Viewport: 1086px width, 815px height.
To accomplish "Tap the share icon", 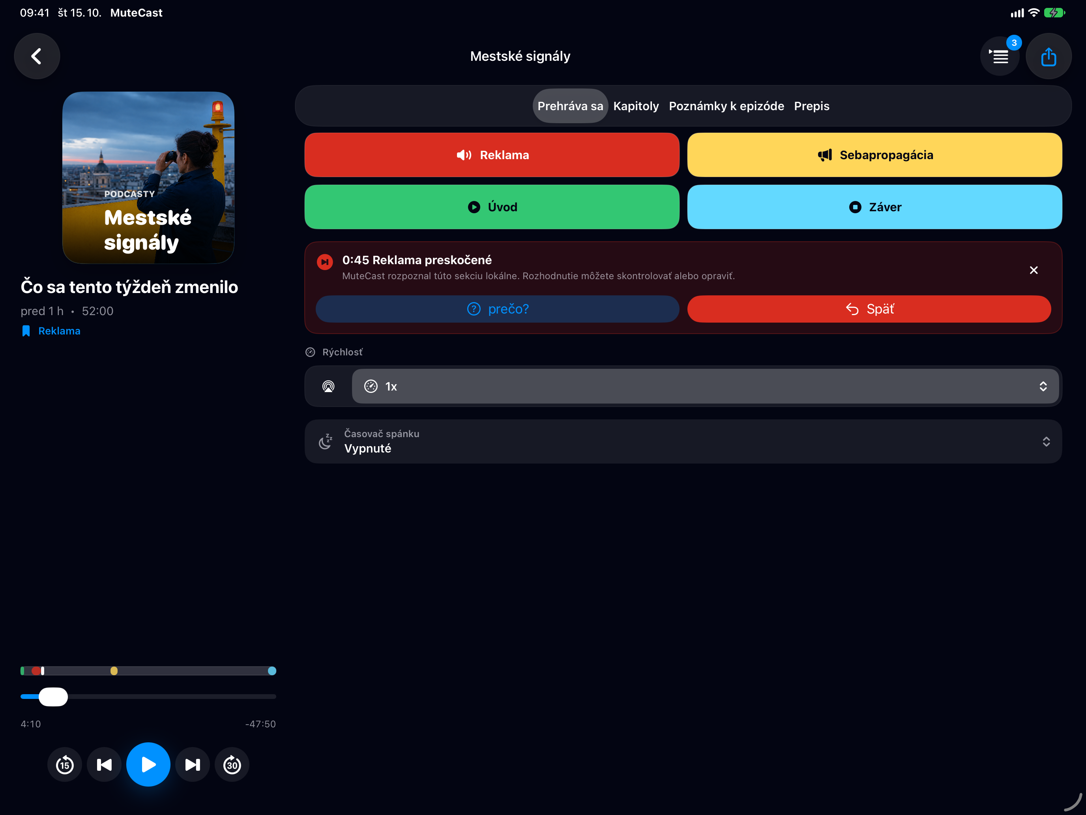I will pos(1049,56).
